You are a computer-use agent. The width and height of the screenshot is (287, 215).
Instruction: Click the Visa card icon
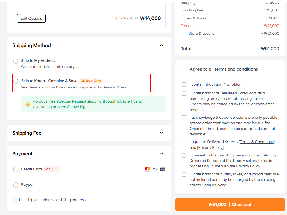pos(155,169)
